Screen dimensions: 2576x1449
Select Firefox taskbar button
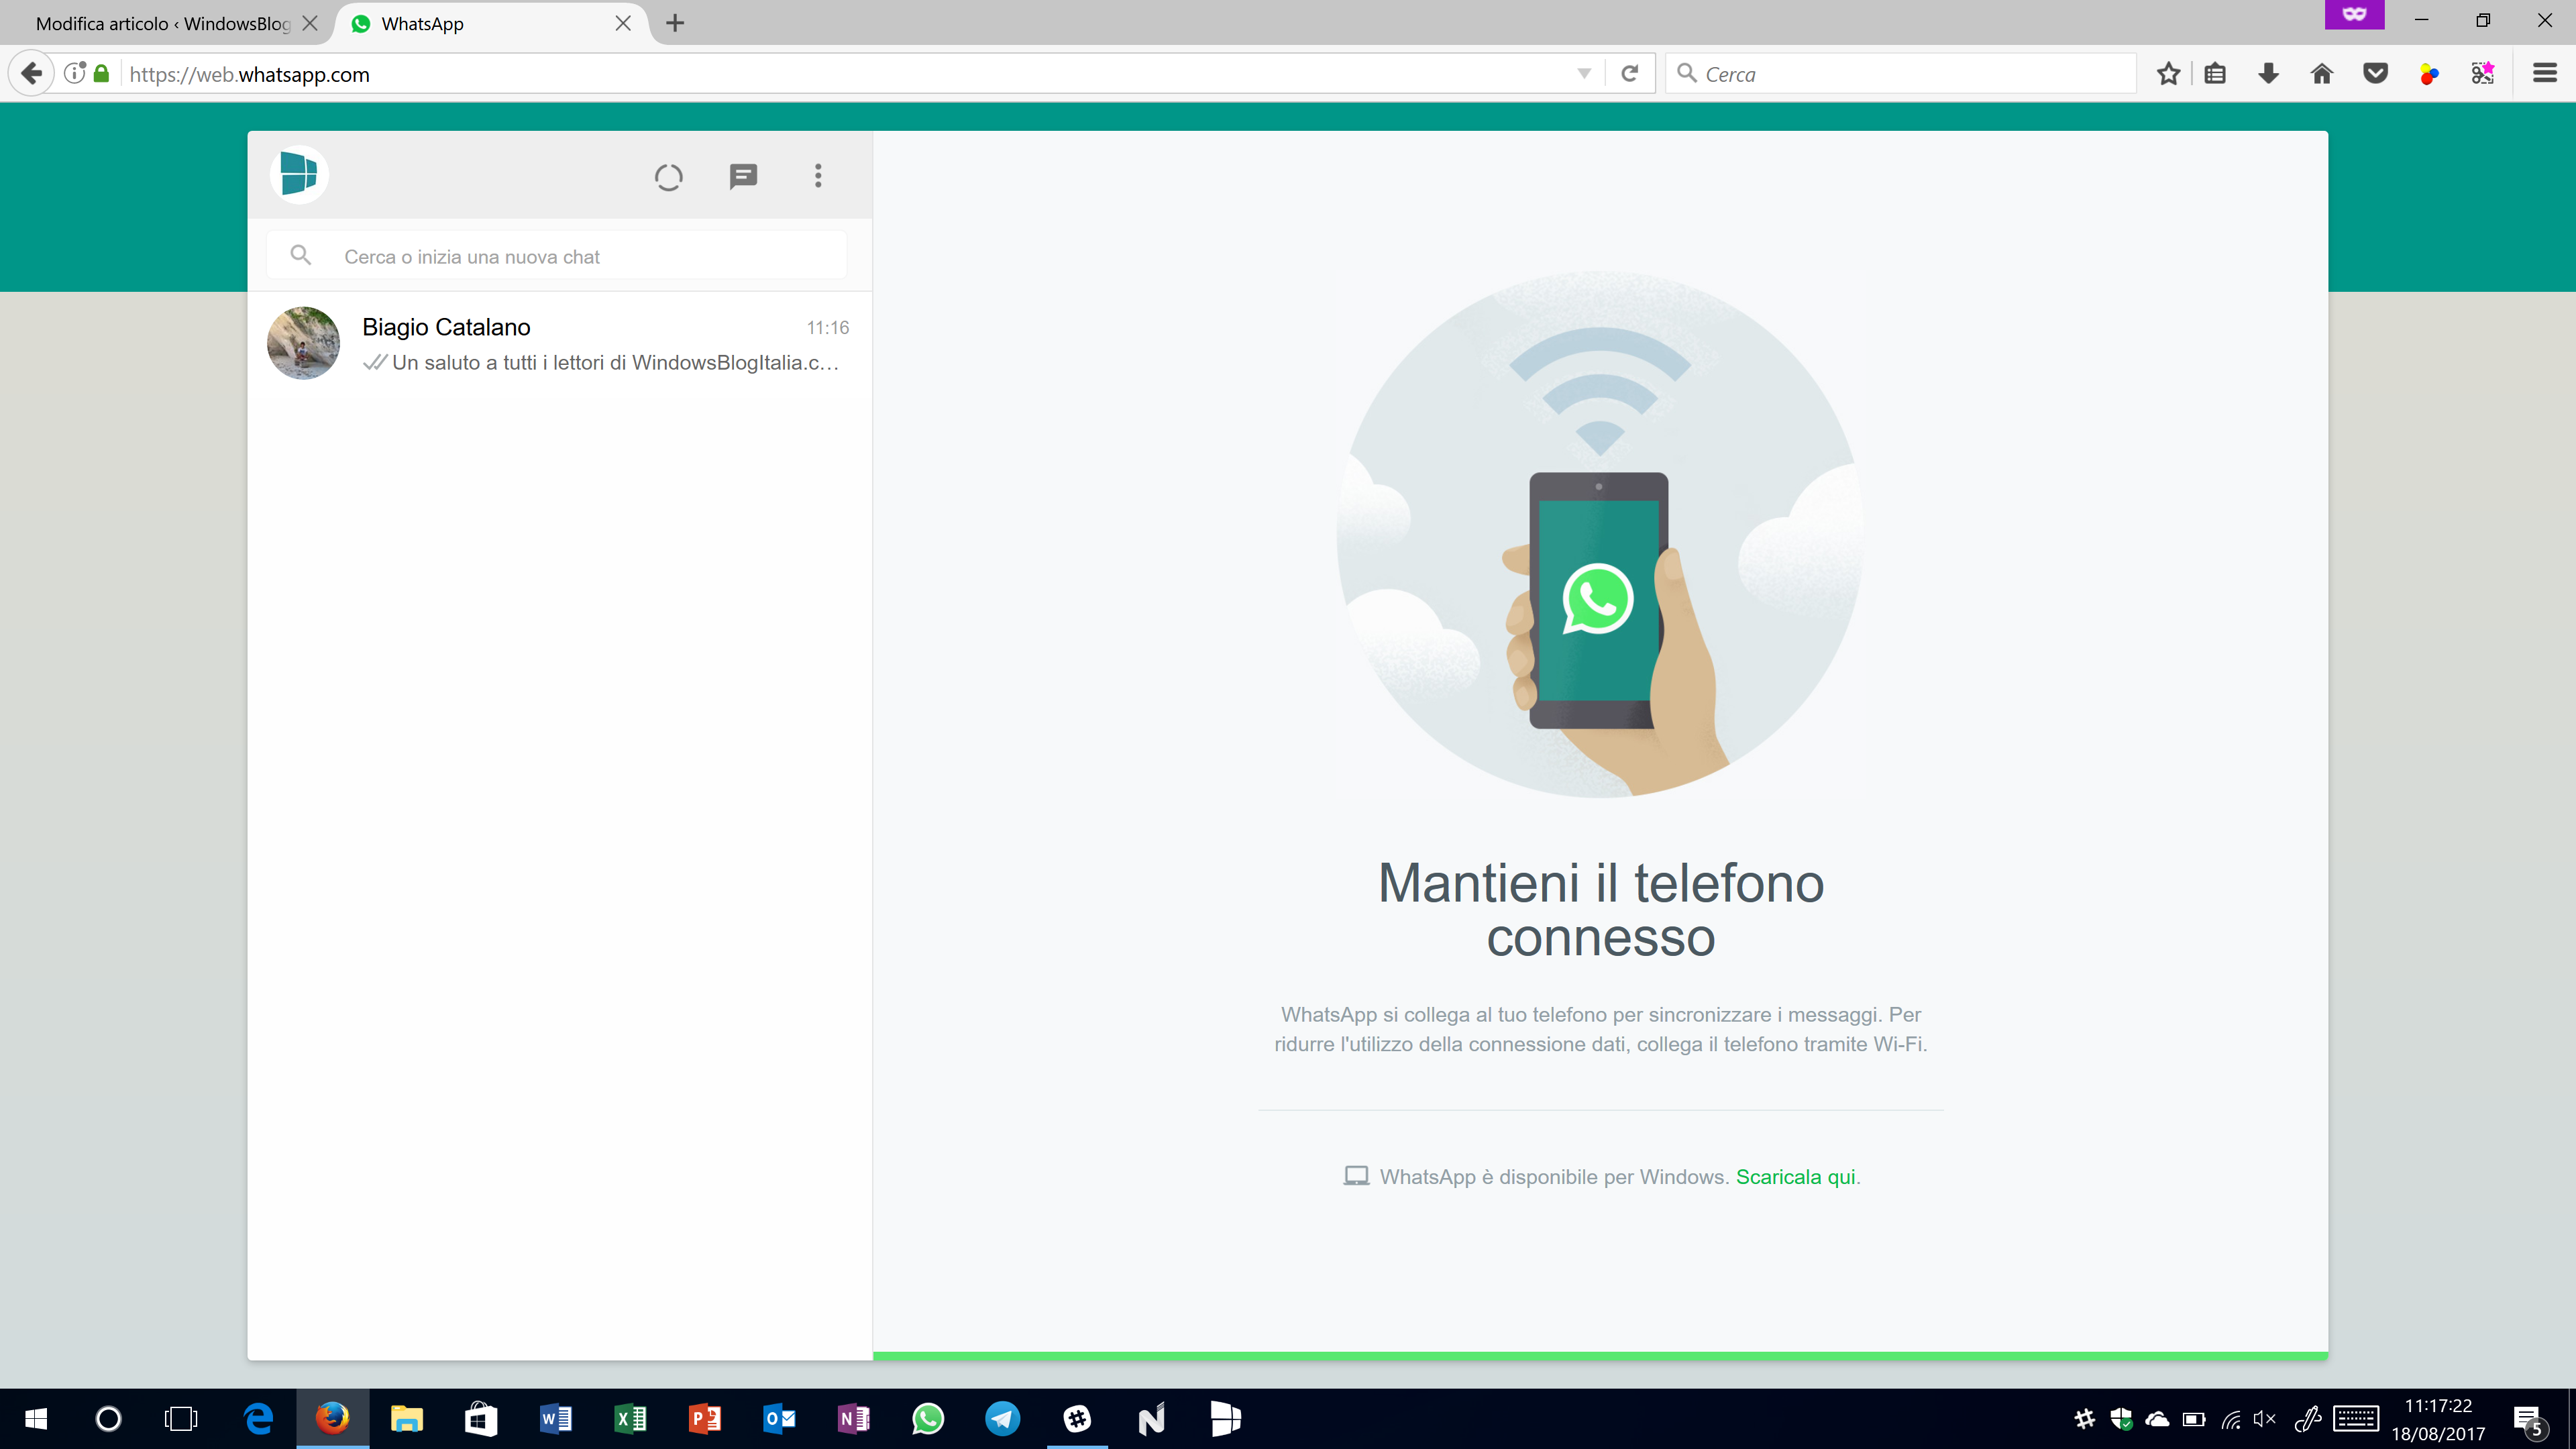(x=332, y=1419)
